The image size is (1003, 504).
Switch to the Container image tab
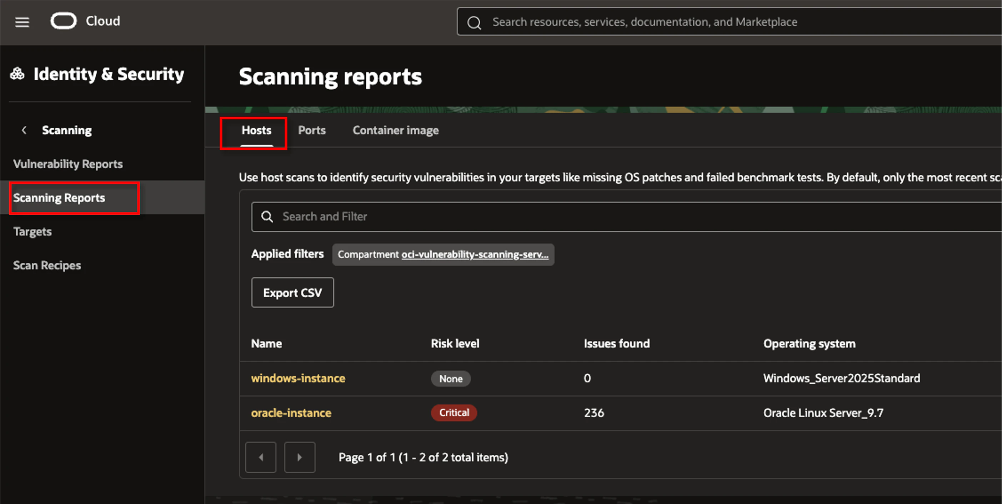(x=396, y=130)
